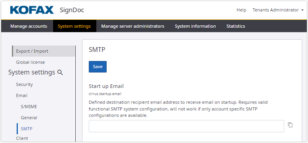The width and height of the screenshot is (308, 143).
Task: Expand the Tenants Administrator dropdown
Action: pyautogui.click(x=278, y=10)
